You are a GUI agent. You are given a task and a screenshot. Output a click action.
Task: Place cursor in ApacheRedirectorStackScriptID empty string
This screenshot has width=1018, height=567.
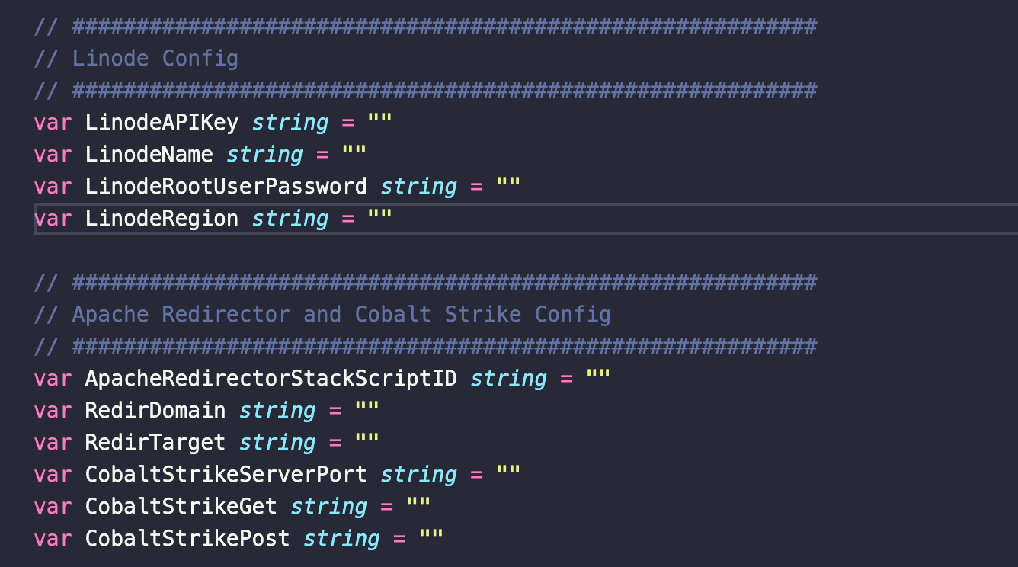tap(598, 379)
